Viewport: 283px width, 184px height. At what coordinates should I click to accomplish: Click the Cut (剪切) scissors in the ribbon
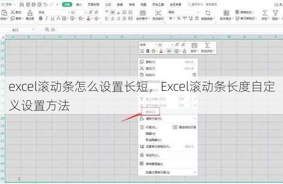click(12, 12)
